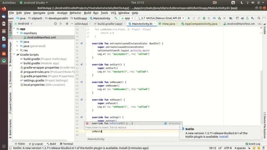Open Project Structure icon in toolbar

[x=231, y=18]
